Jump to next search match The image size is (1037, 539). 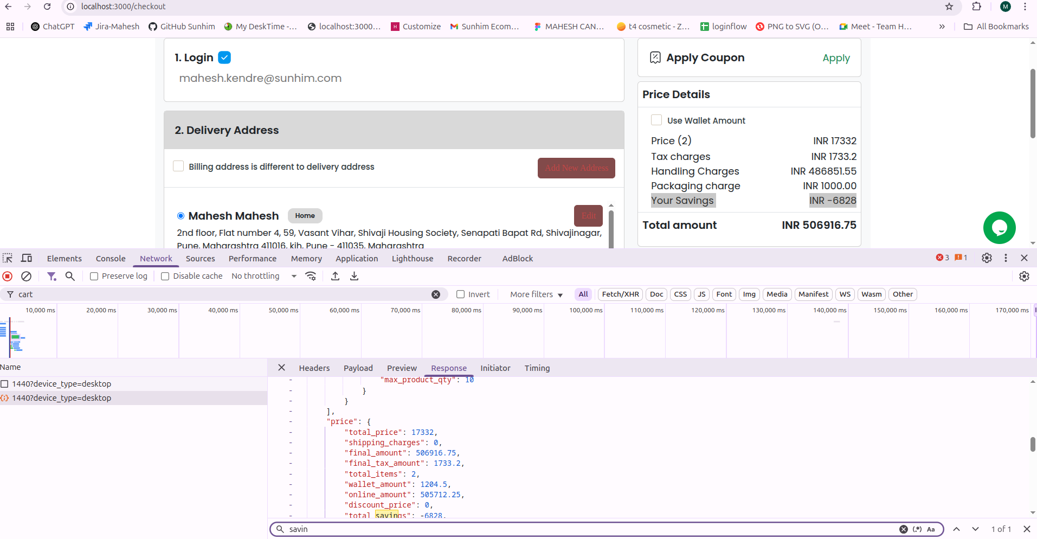(975, 529)
